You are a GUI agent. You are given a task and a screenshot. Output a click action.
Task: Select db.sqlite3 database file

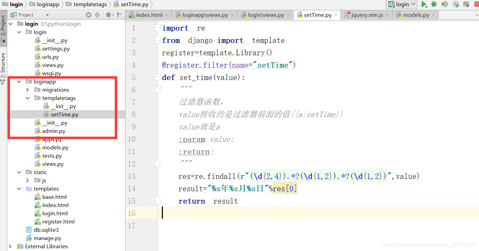(46, 230)
